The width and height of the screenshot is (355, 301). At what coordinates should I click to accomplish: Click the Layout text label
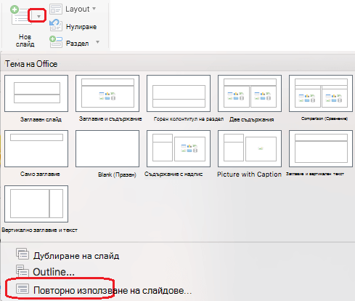pyautogui.click(x=78, y=9)
